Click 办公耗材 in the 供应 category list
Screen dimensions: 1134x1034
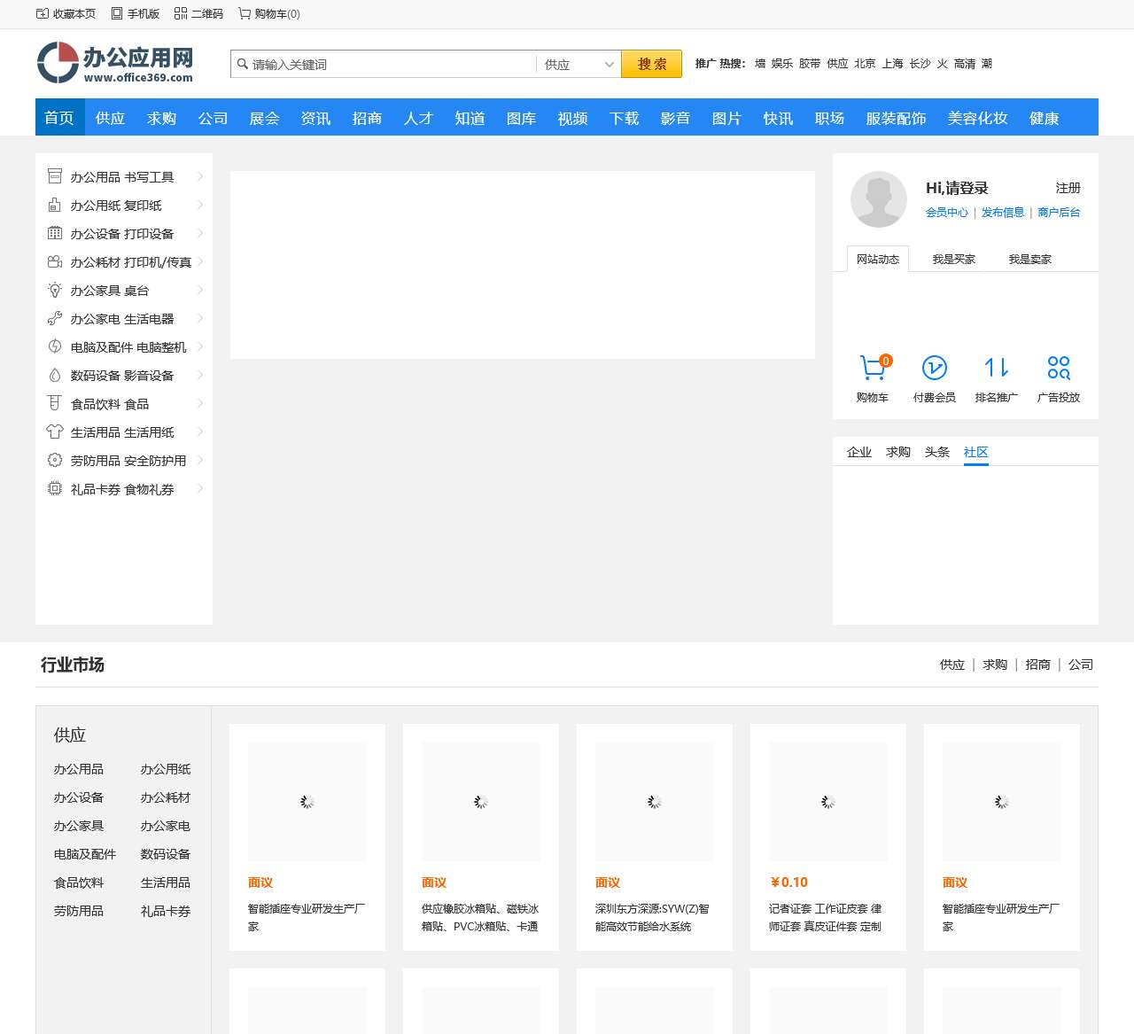pos(166,797)
